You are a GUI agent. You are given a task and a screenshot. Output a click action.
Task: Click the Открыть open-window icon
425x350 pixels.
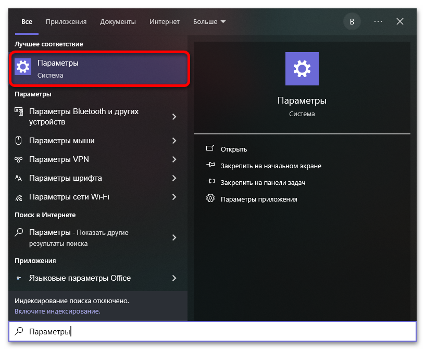[210, 148]
